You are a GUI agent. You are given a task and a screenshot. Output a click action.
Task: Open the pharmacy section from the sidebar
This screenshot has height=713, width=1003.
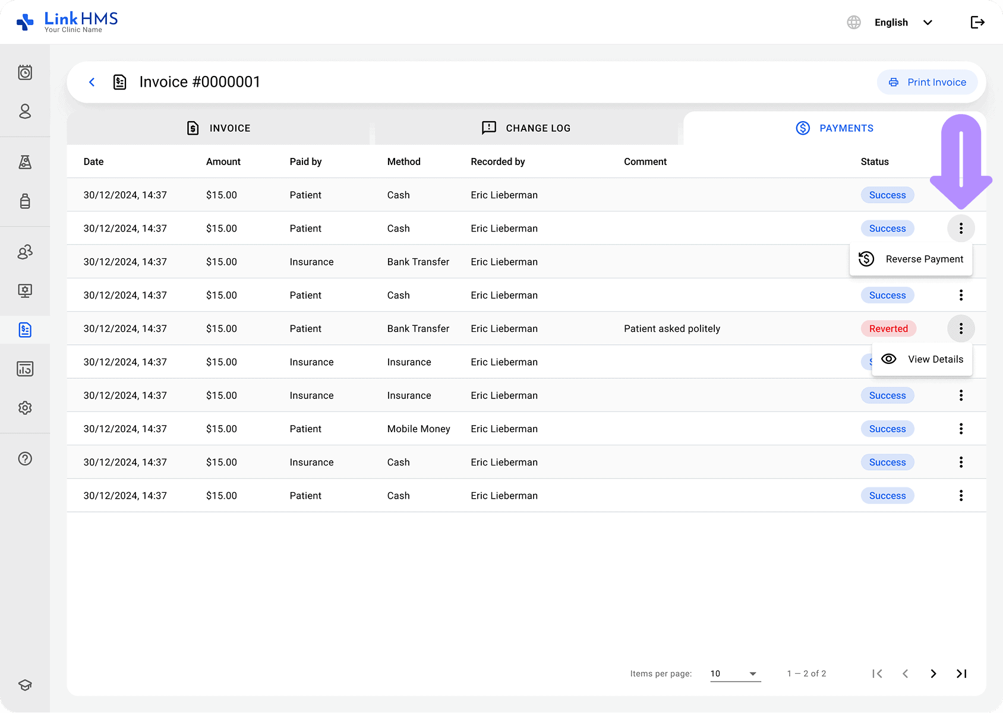[25, 201]
